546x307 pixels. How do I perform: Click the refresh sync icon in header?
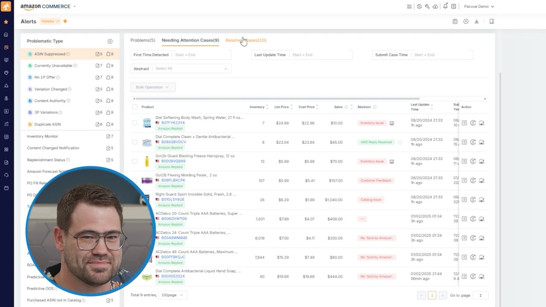[419, 6]
